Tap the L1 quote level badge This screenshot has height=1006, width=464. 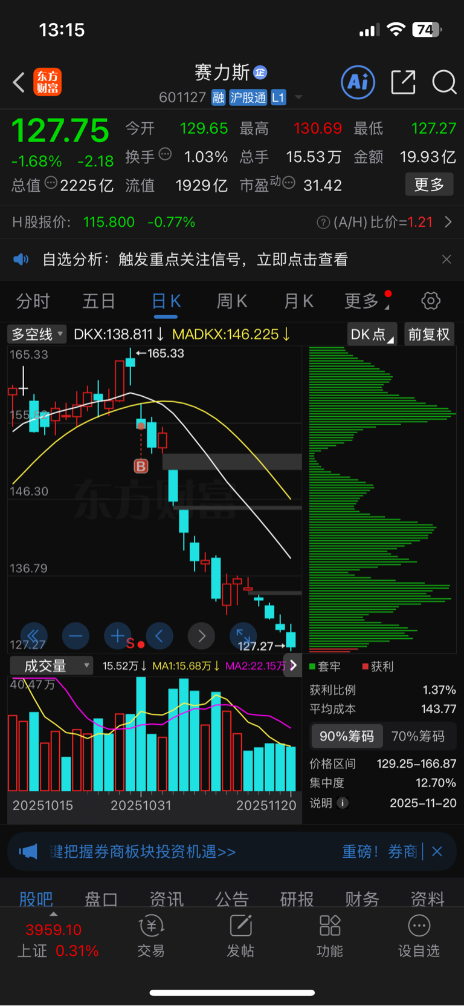[279, 97]
